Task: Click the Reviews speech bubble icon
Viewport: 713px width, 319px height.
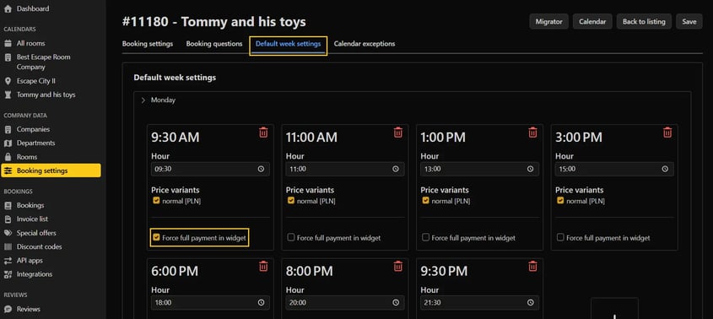Action: point(8,309)
